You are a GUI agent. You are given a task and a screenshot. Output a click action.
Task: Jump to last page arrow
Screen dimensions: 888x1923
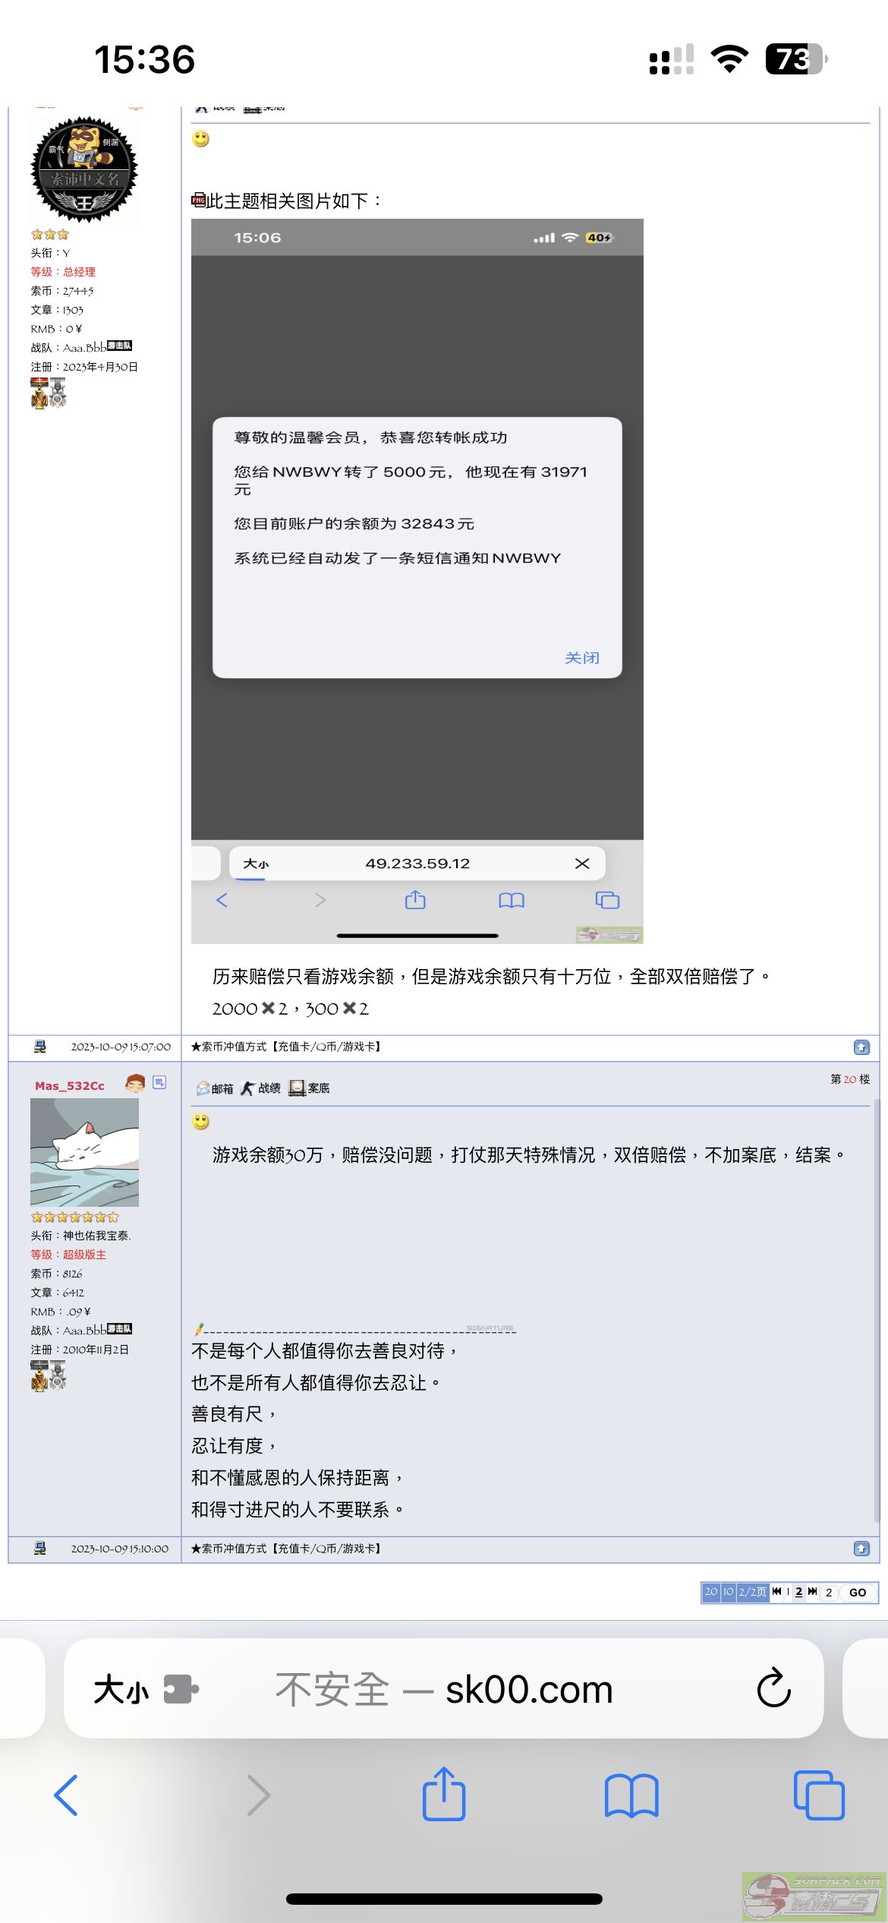point(812,1591)
